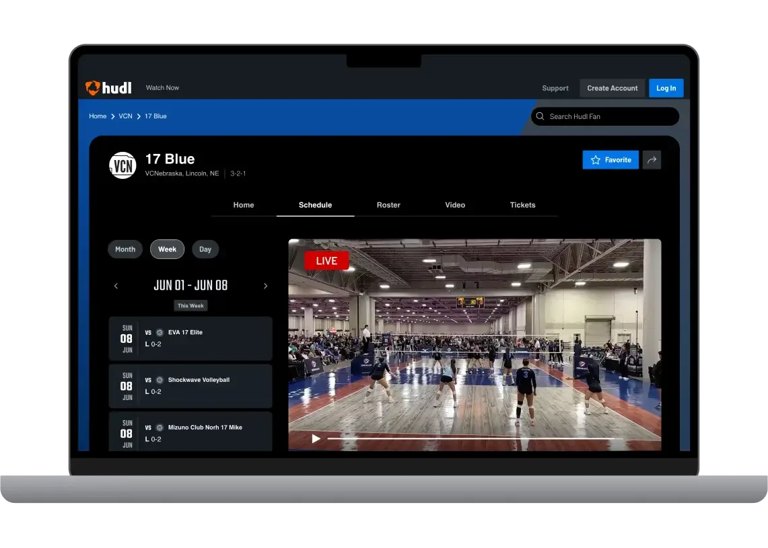The height and width of the screenshot is (548, 768).
Task: Expand next week with right chevron
Action: click(x=265, y=285)
